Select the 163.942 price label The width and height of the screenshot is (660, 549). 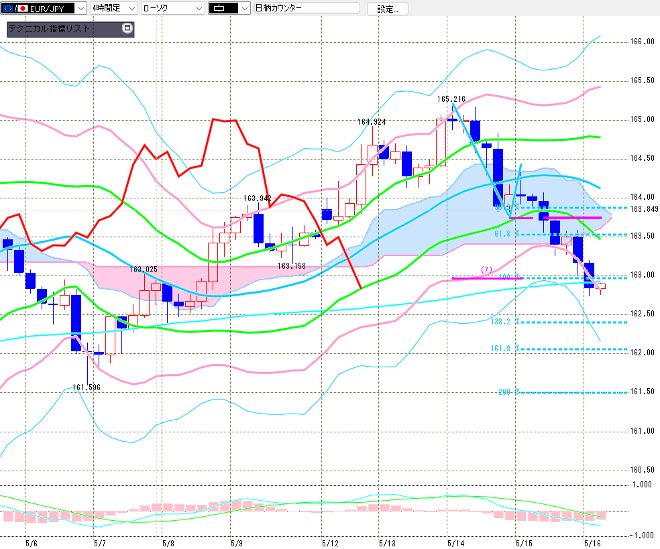click(x=257, y=198)
